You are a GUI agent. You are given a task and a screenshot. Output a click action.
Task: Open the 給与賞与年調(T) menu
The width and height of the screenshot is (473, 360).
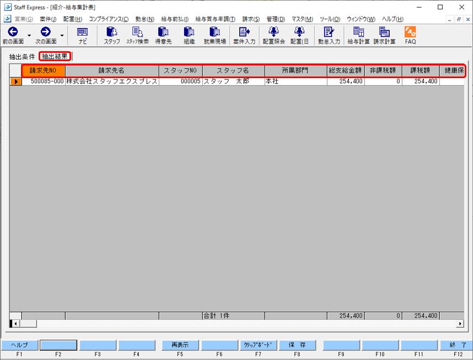216,19
